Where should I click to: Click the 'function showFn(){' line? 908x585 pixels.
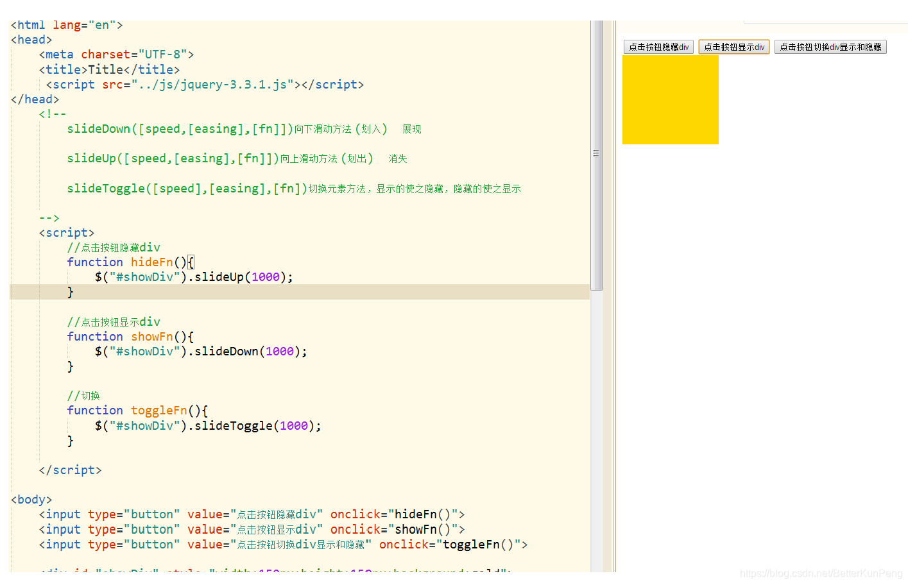pos(130,336)
